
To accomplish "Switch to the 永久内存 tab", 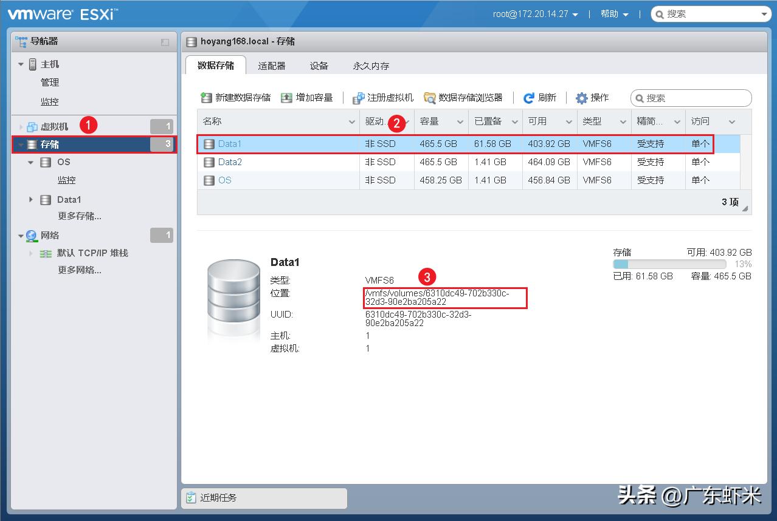I will [x=370, y=66].
